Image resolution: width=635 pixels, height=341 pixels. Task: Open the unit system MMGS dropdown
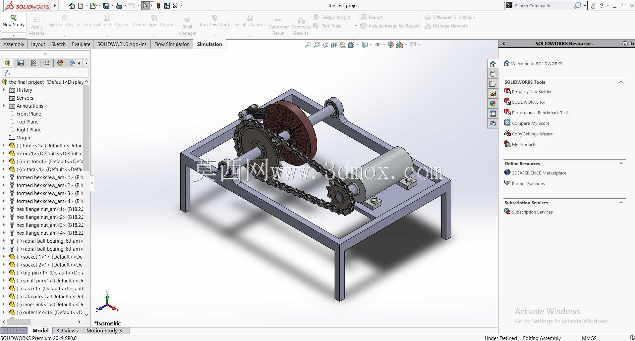[607, 338]
